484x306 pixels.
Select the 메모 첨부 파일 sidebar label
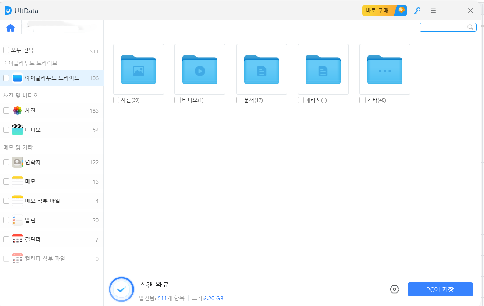43,201
